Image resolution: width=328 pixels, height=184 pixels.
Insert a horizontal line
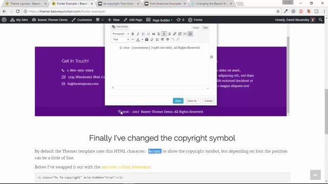point(133,39)
